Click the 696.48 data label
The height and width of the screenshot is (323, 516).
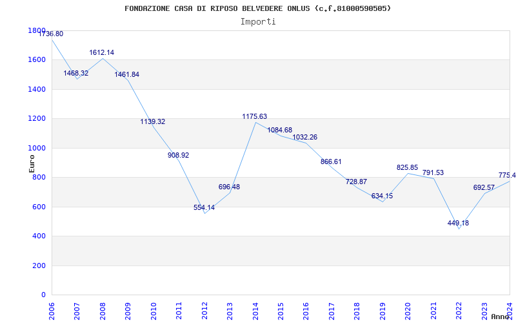[230, 187]
